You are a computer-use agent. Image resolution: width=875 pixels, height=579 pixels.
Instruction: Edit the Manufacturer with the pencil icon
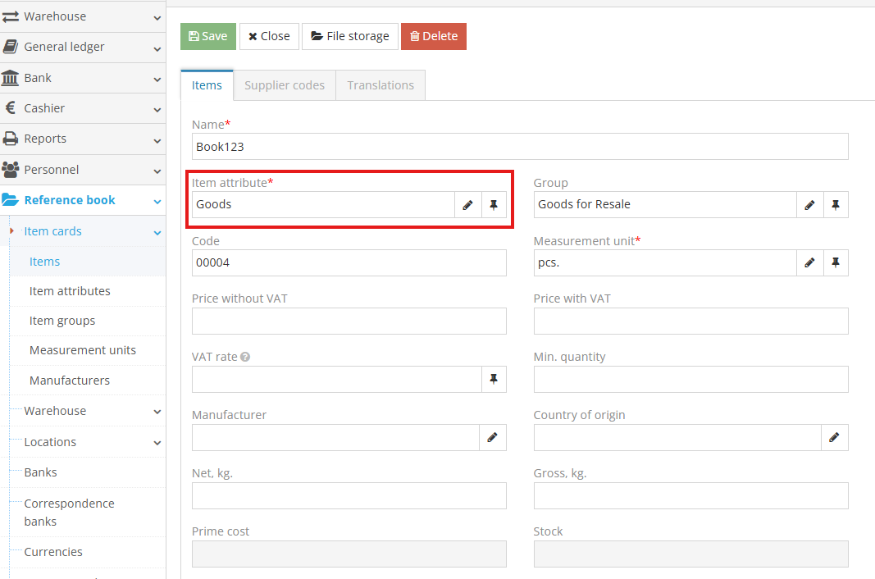click(x=493, y=437)
